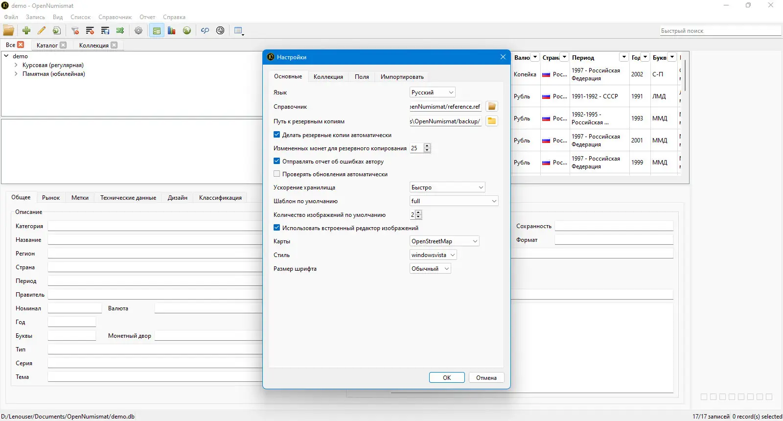Browse for the backup folder path

tap(492, 121)
